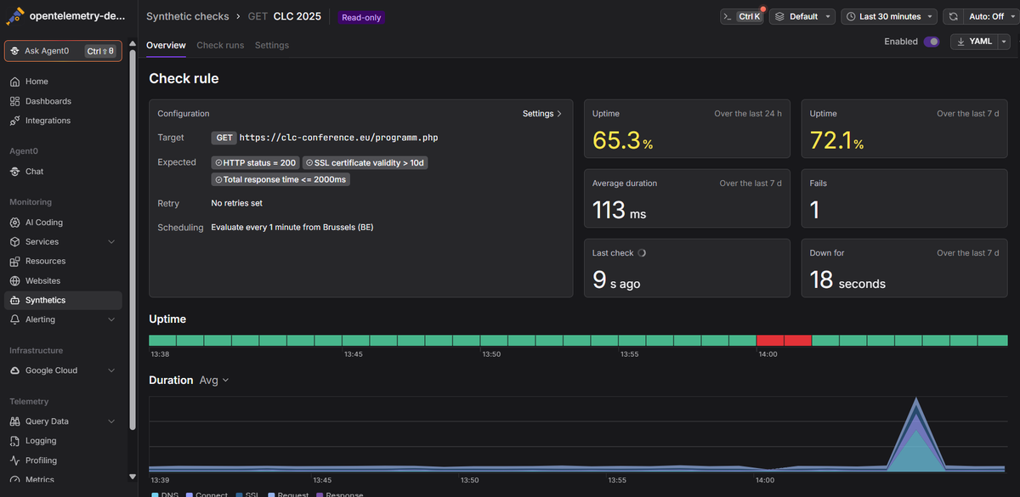Select the Logging sidebar item
The height and width of the screenshot is (497, 1020).
point(63,441)
